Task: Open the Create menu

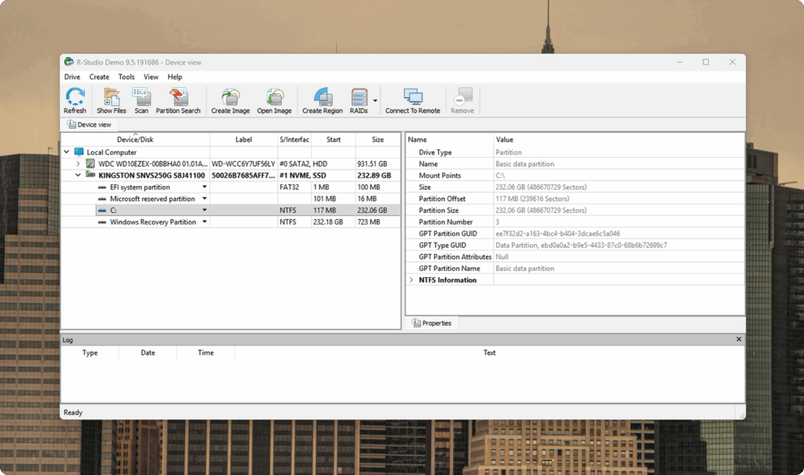Action: click(99, 77)
